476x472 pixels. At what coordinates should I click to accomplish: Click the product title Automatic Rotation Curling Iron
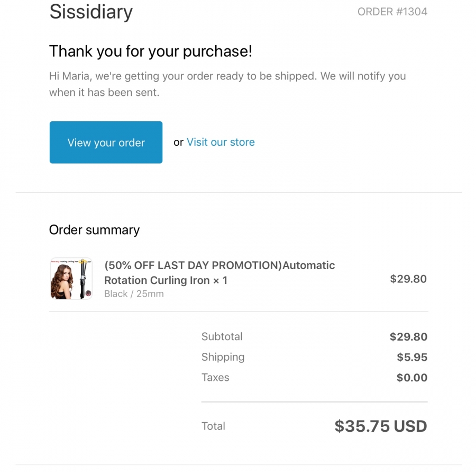click(x=219, y=272)
